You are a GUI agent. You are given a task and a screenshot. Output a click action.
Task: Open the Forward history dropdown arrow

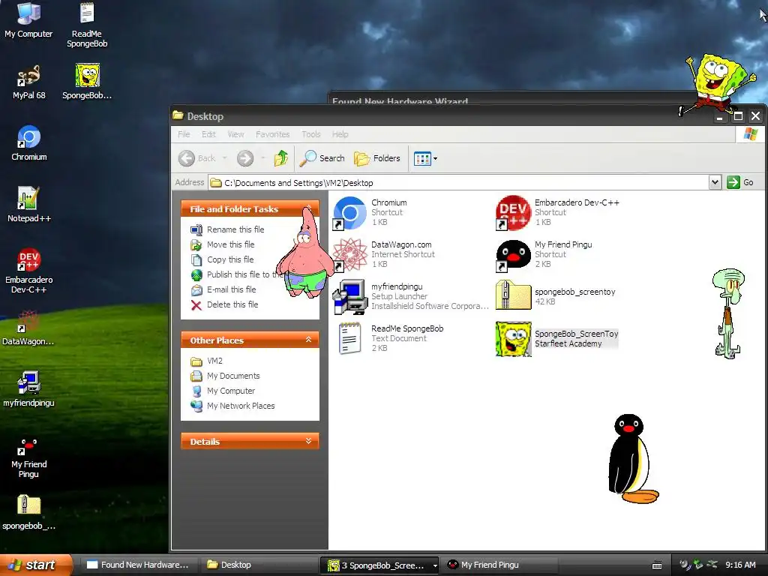(x=263, y=158)
